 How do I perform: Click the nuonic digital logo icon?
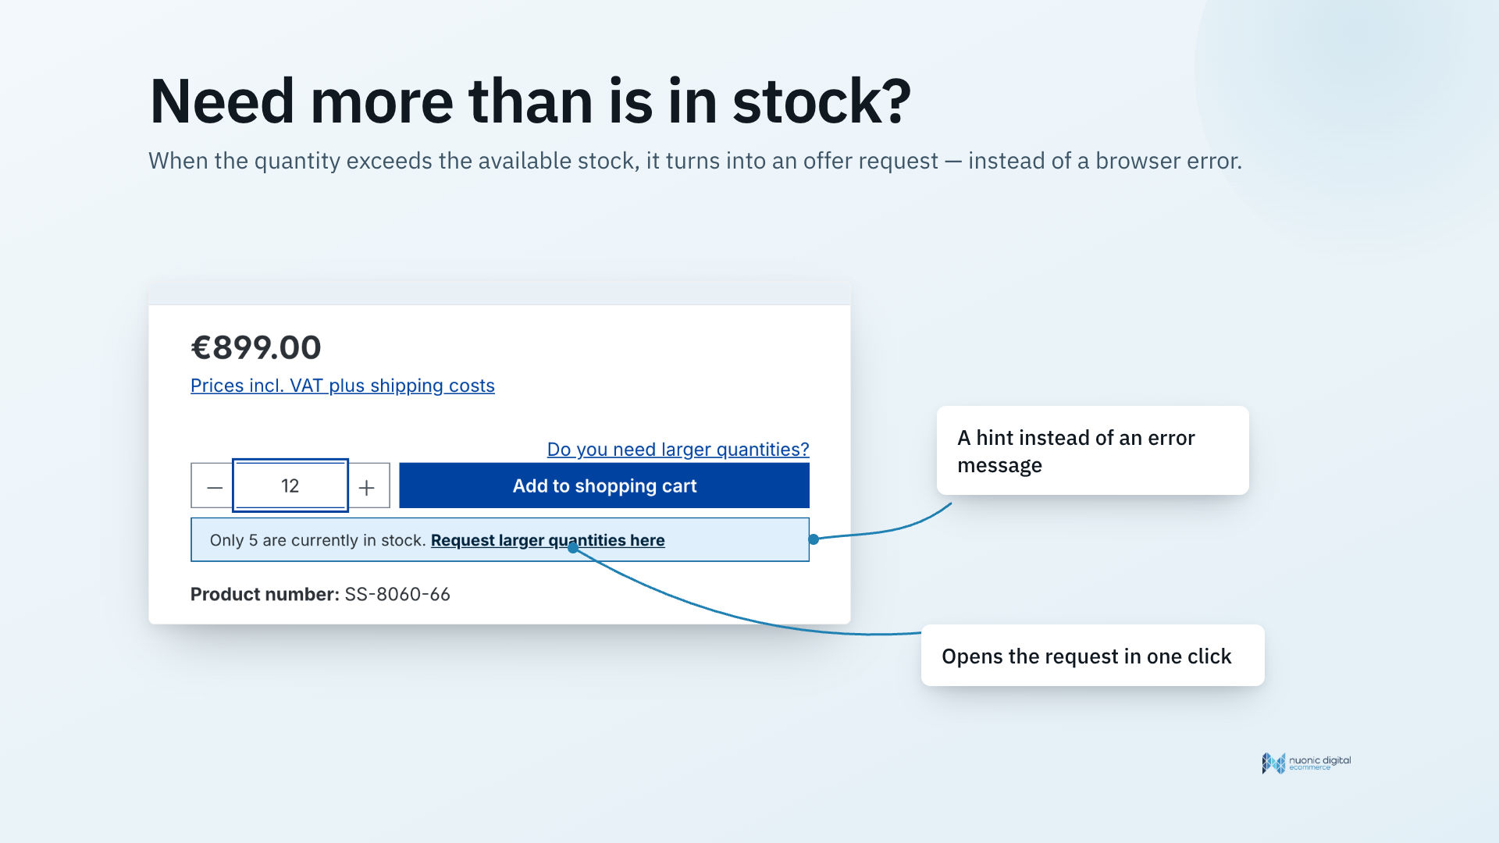(x=1273, y=763)
